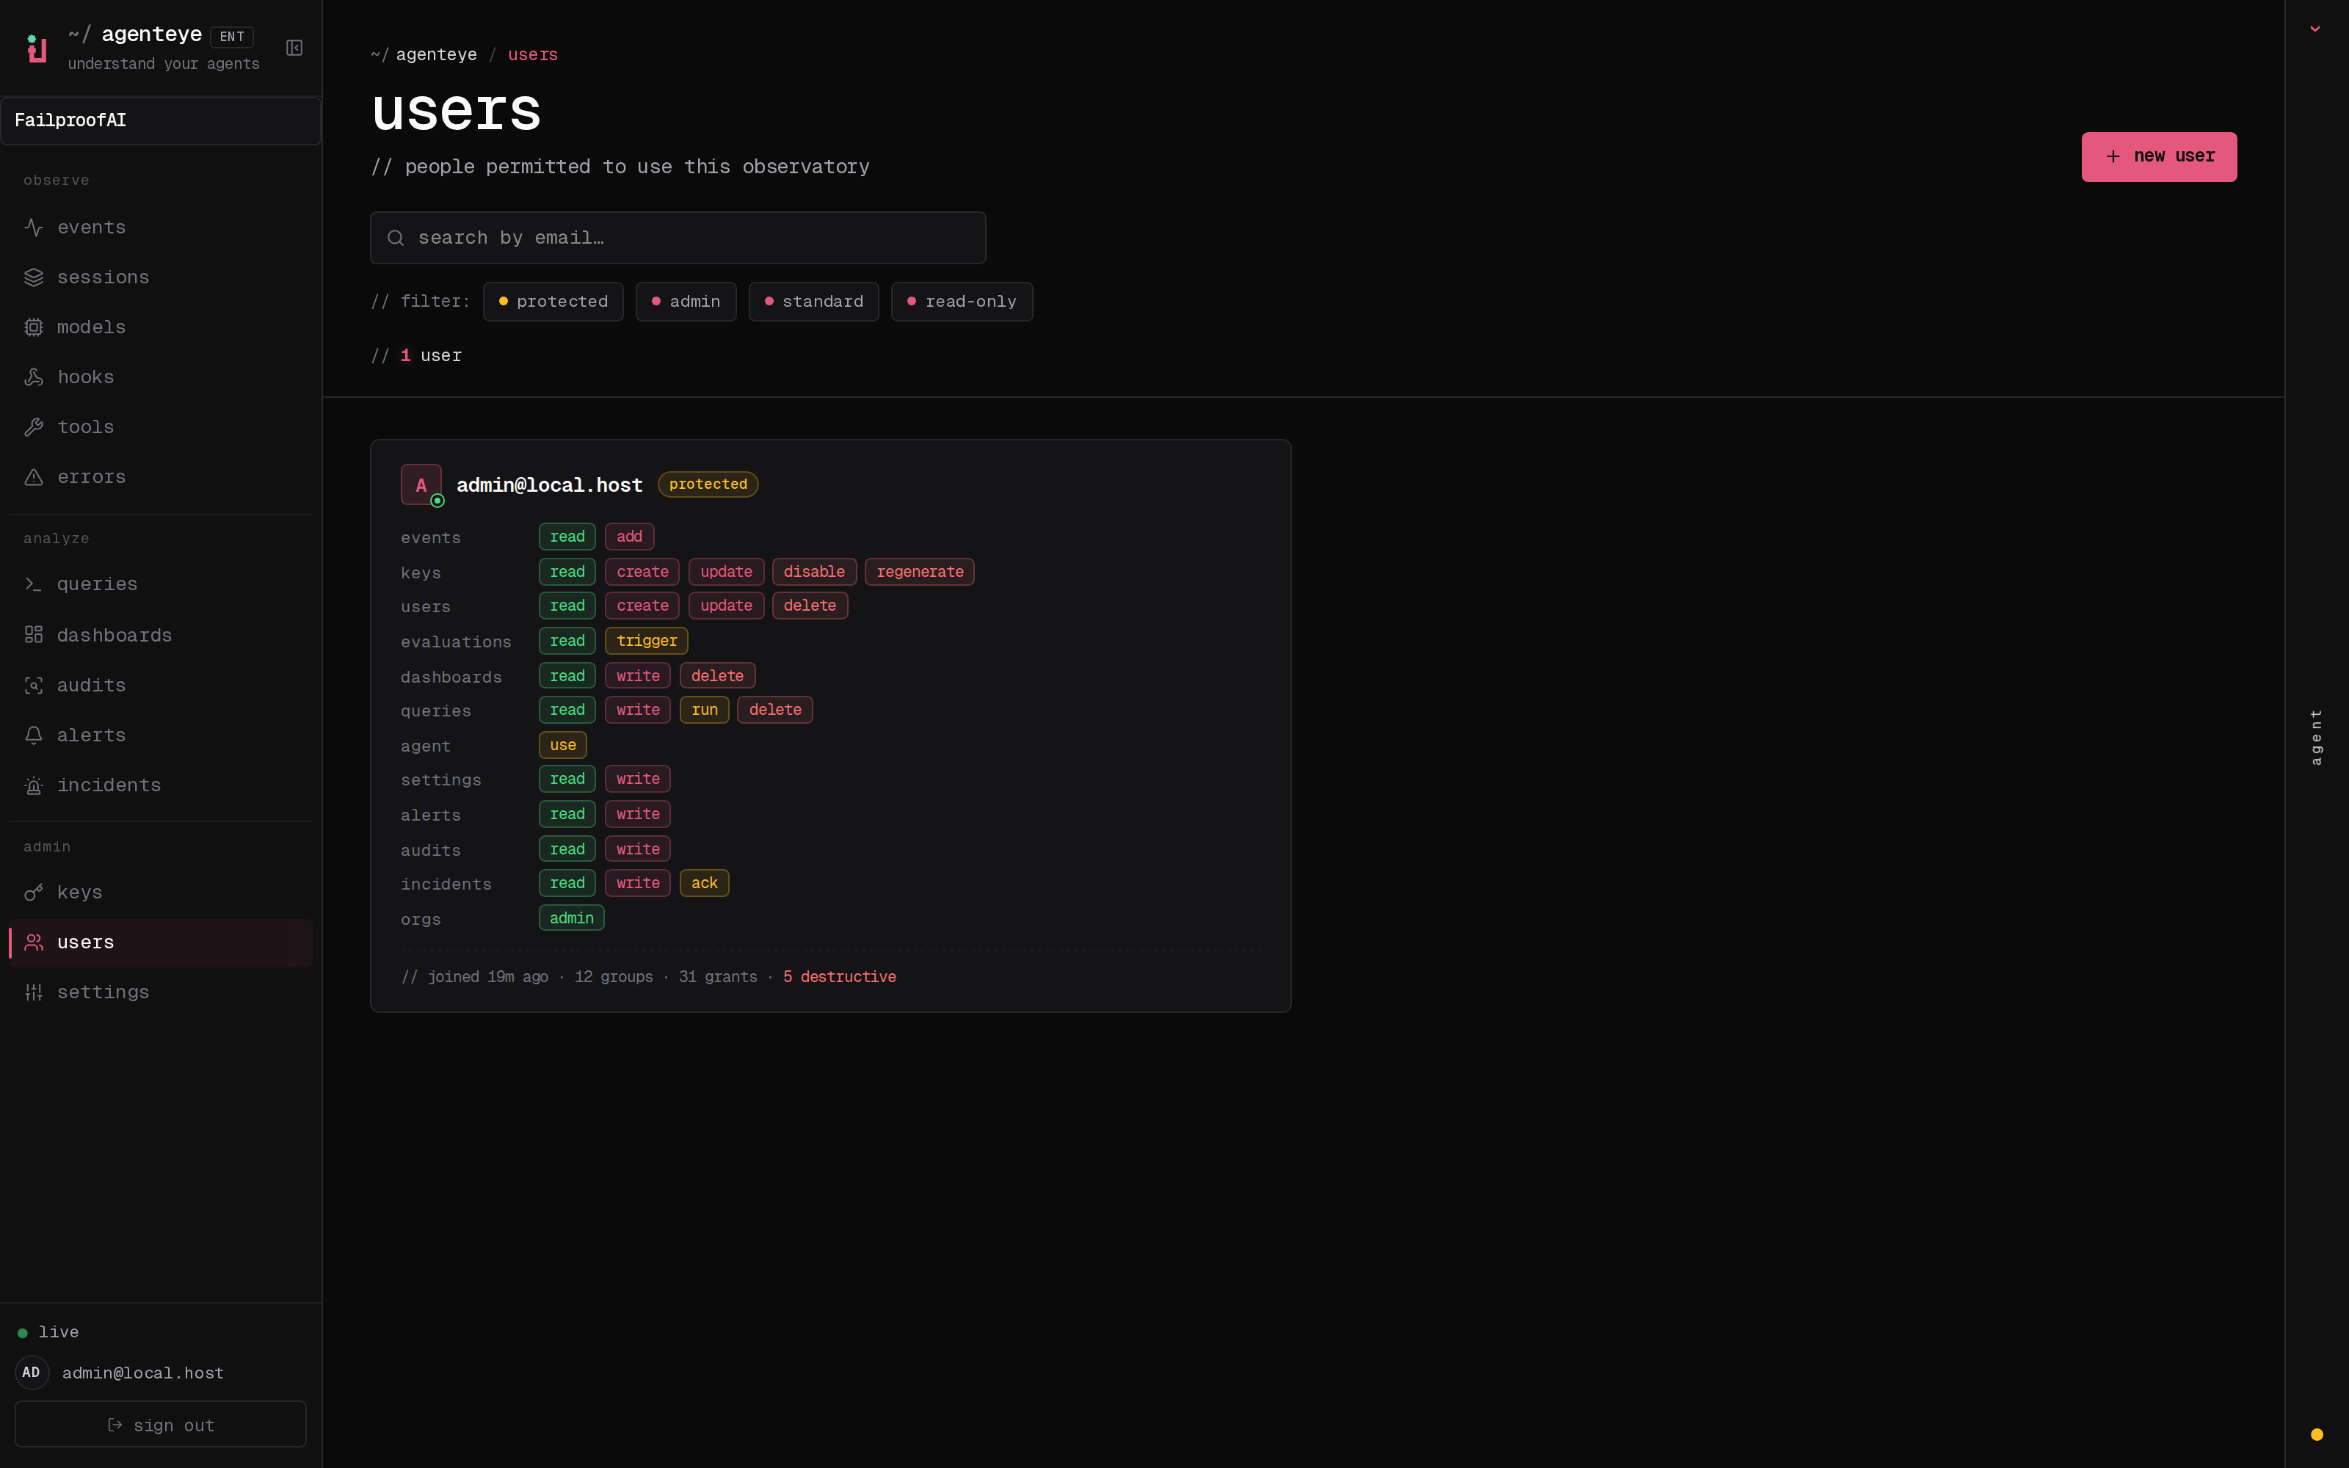Open settings via its sliders icon
Image resolution: width=2349 pixels, height=1468 pixels.
tap(34, 992)
